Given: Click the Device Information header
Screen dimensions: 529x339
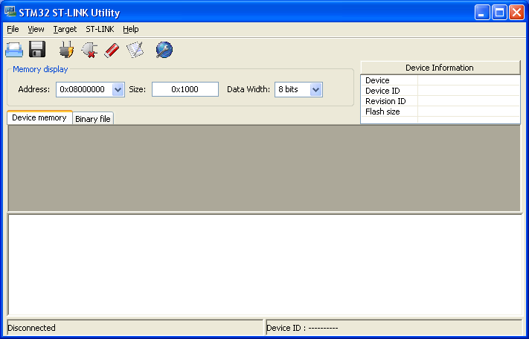Looking at the screenshot, I should pyautogui.click(x=440, y=68).
